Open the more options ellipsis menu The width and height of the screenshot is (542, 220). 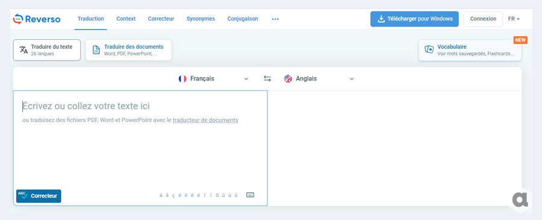(x=275, y=19)
